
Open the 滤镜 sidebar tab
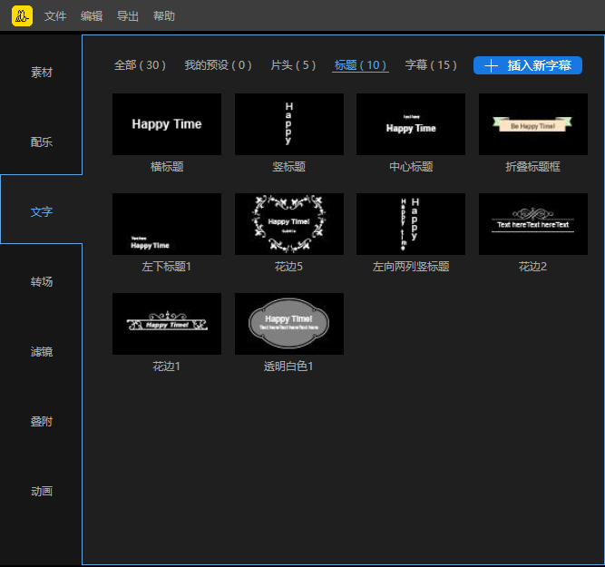coord(42,352)
